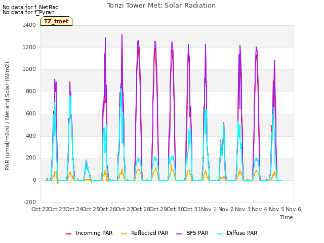Viewport: 324px width, 243px height.
Task: Click the TZ_tmet label box
Action: (56, 21)
